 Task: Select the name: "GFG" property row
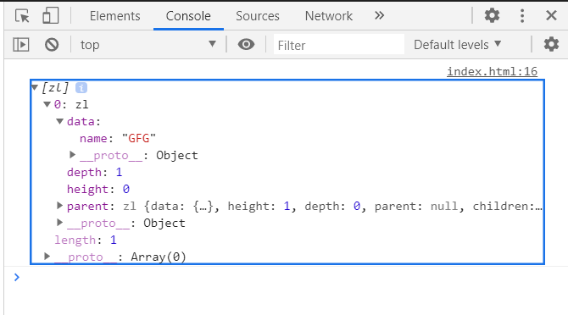click(118, 139)
